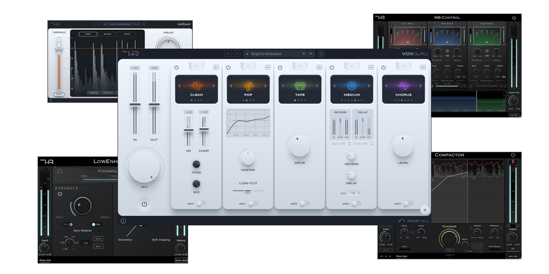
Task: Toggle VoxGuru master power button under Mix knob
Action: point(144,204)
